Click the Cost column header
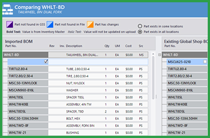Image resolution: width=210 pixels, height=138 pixels. point(128,46)
